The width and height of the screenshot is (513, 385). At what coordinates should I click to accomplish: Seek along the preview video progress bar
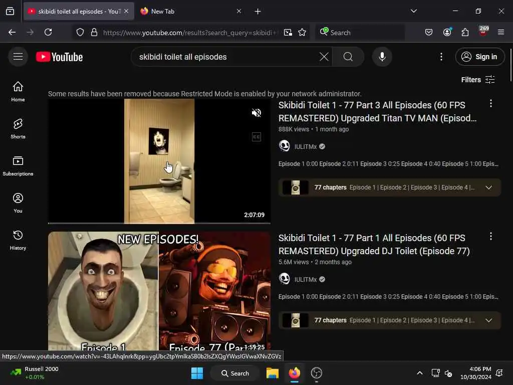pos(159,223)
